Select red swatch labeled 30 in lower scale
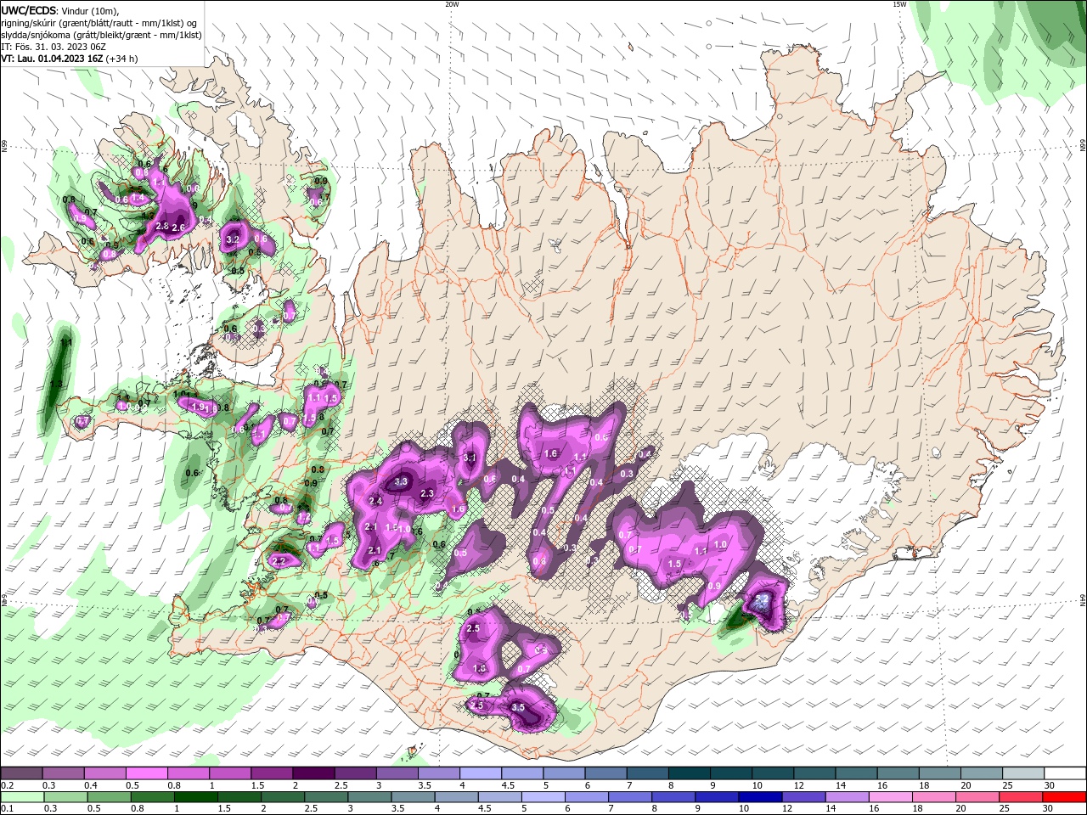The height and width of the screenshot is (815, 1087). 1066,796
